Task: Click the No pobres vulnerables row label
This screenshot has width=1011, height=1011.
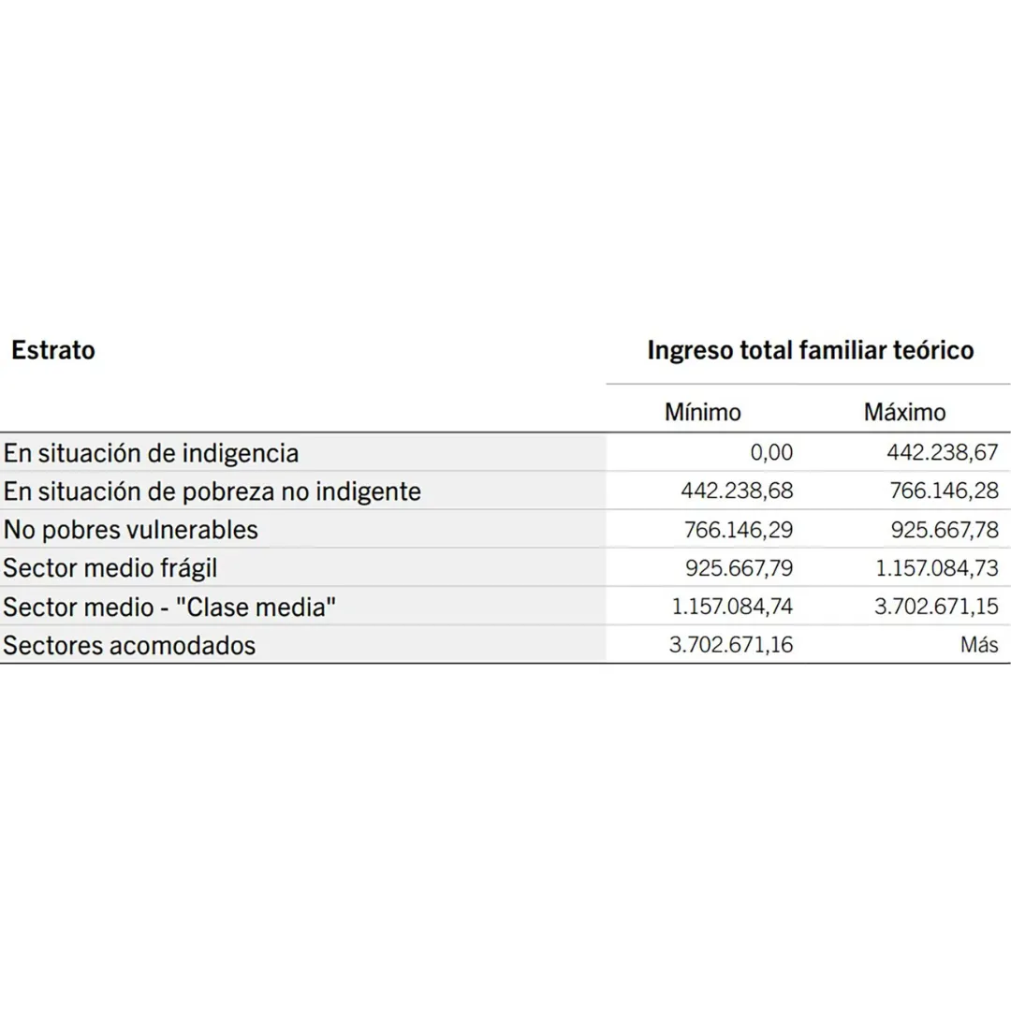Action: coord(130,530)
